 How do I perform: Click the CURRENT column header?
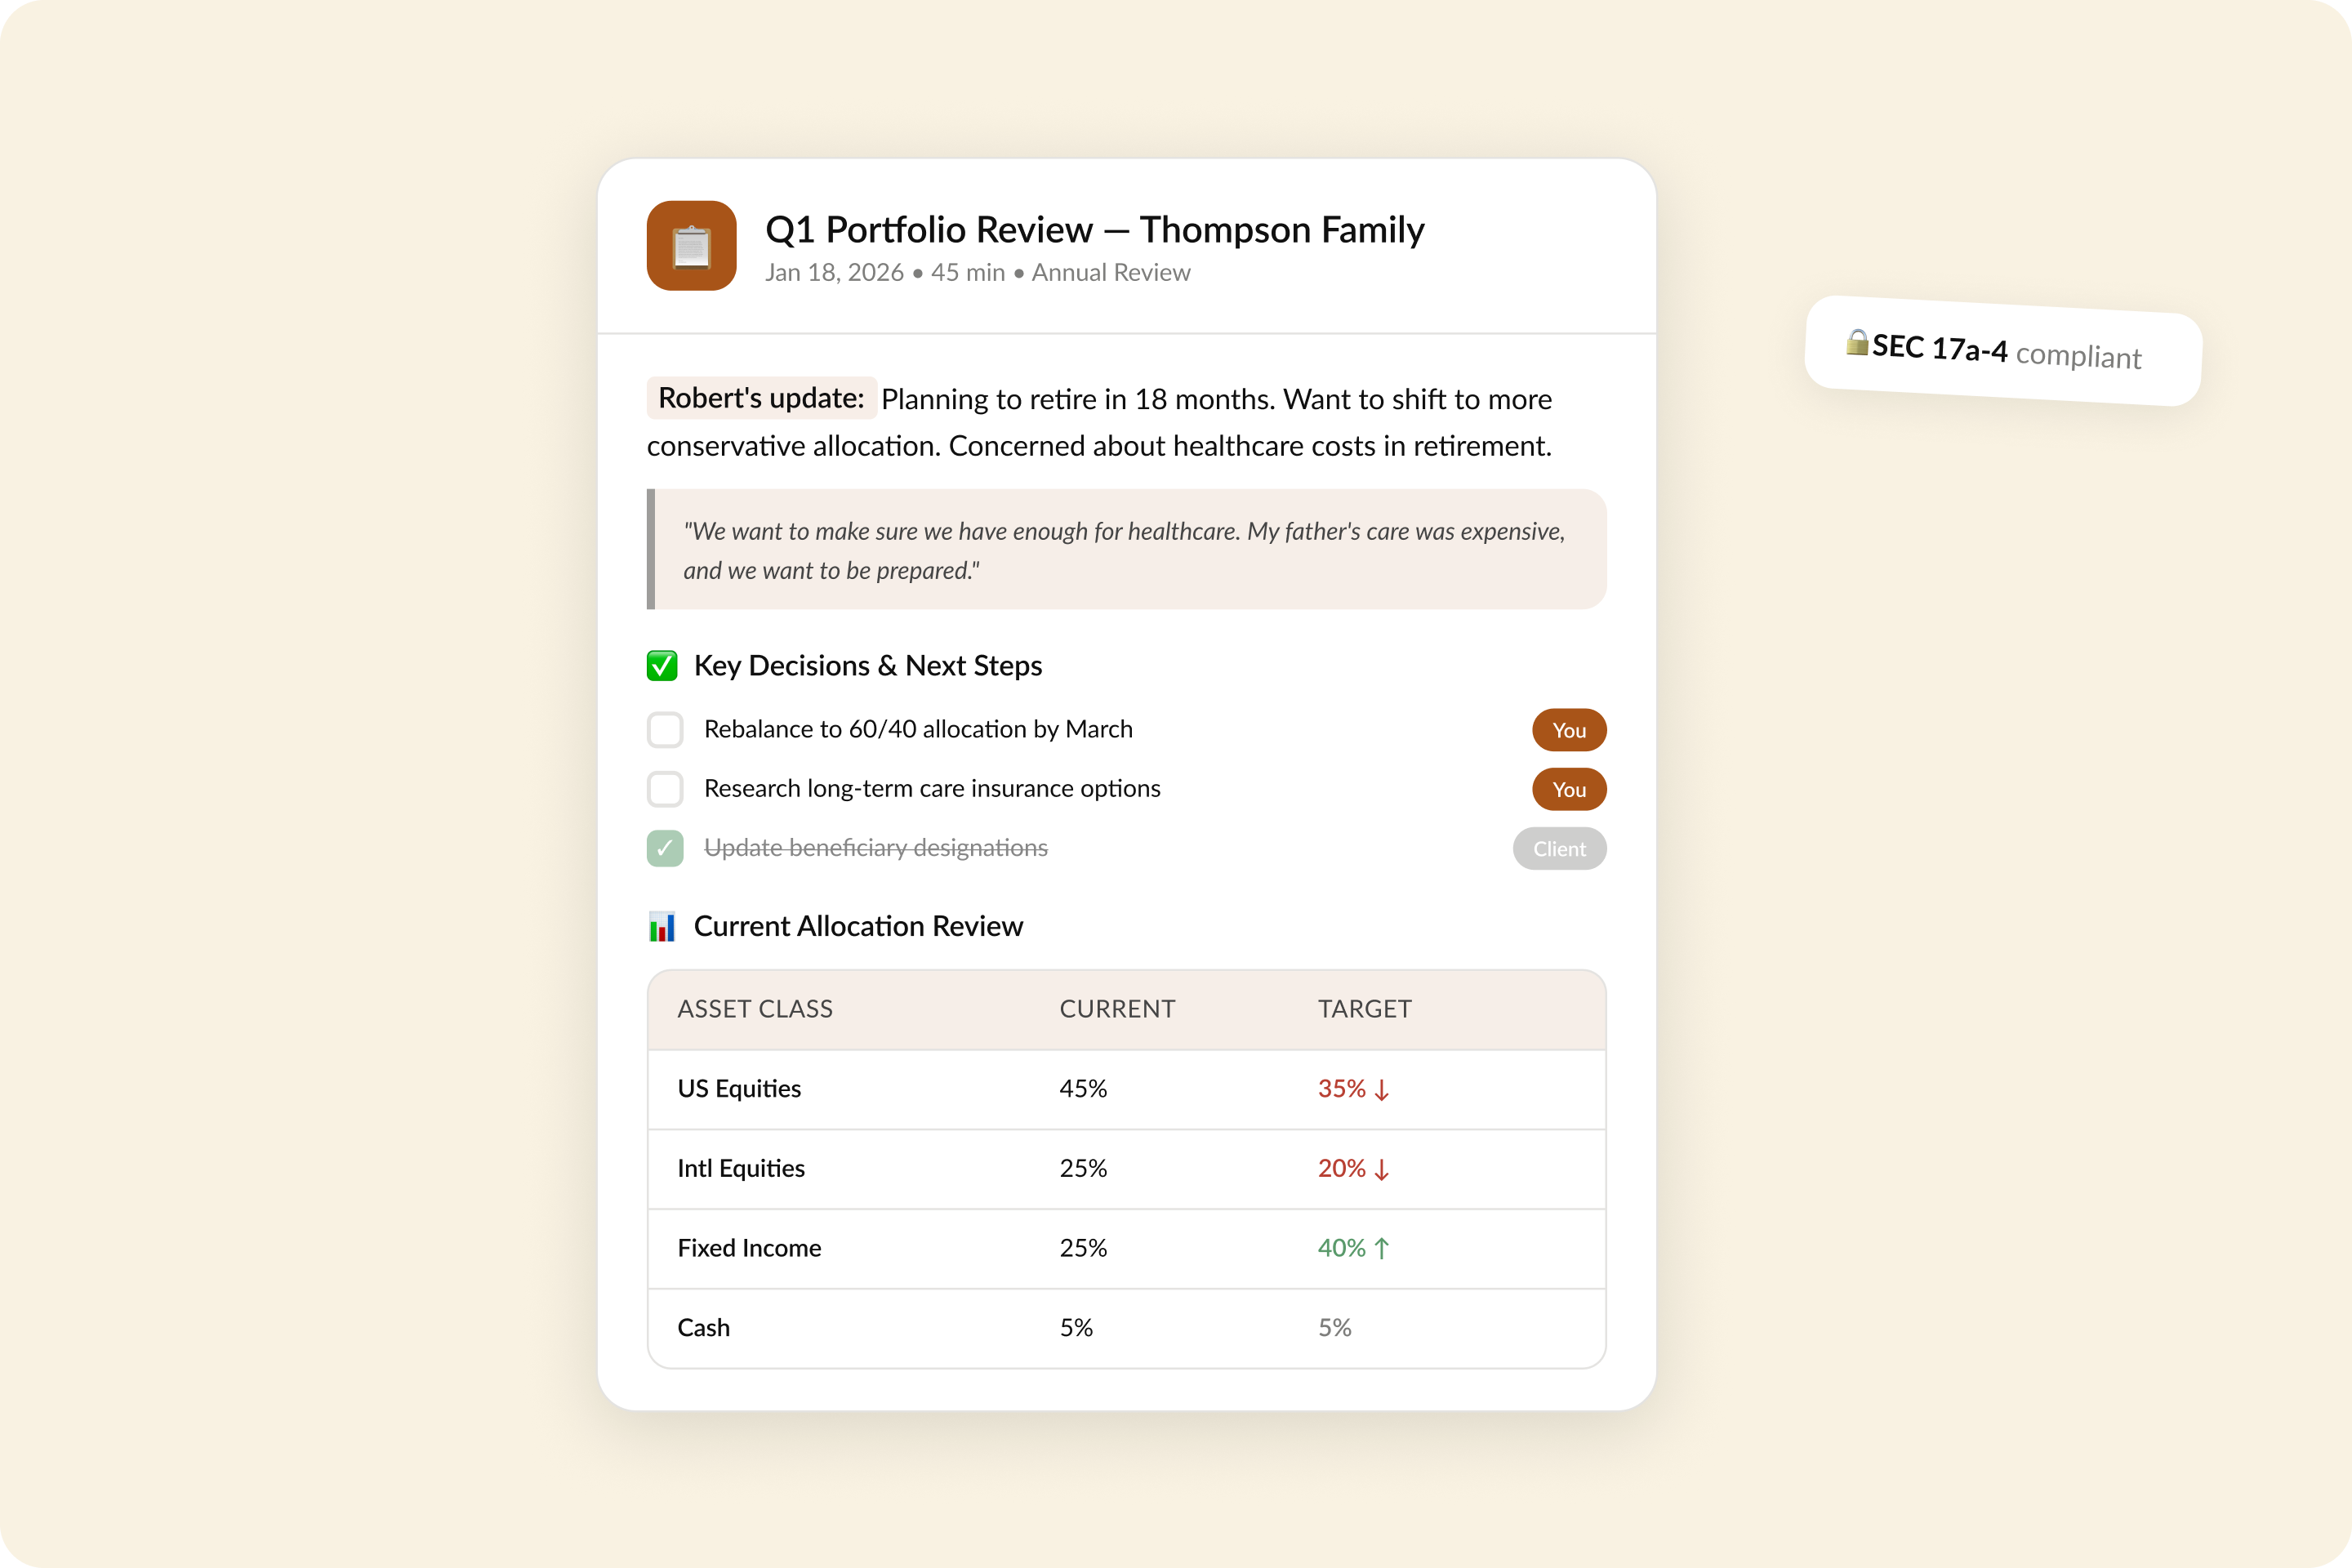(1117, 1009)
